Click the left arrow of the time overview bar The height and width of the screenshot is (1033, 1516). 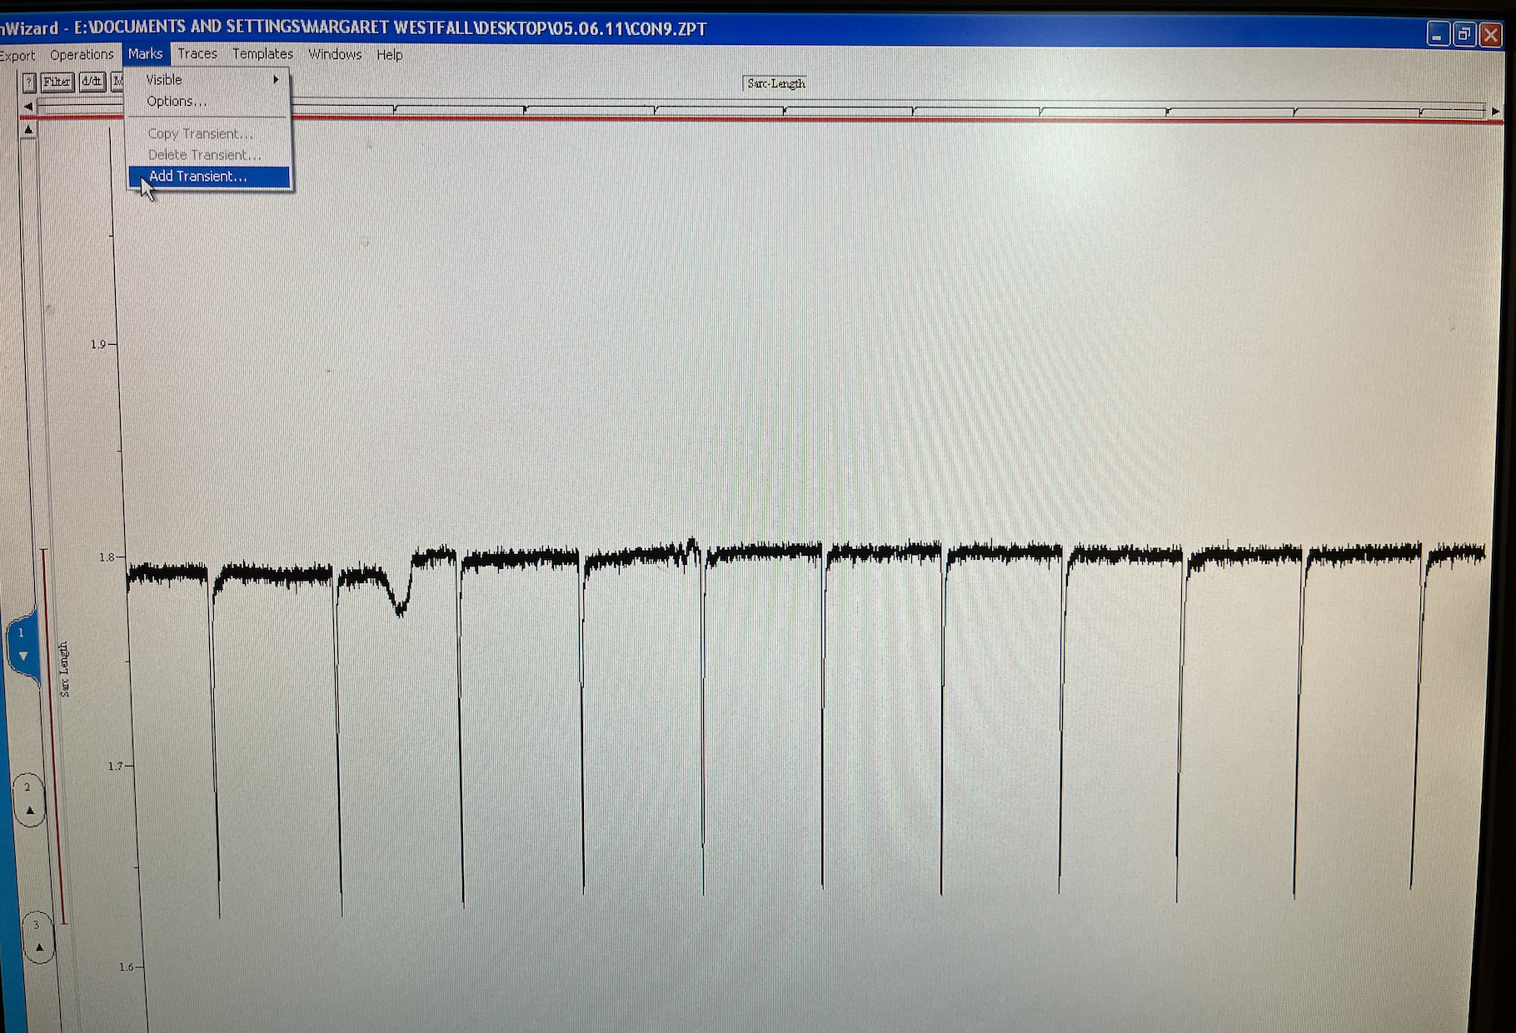pyautogui.click(x=28, y=107)
